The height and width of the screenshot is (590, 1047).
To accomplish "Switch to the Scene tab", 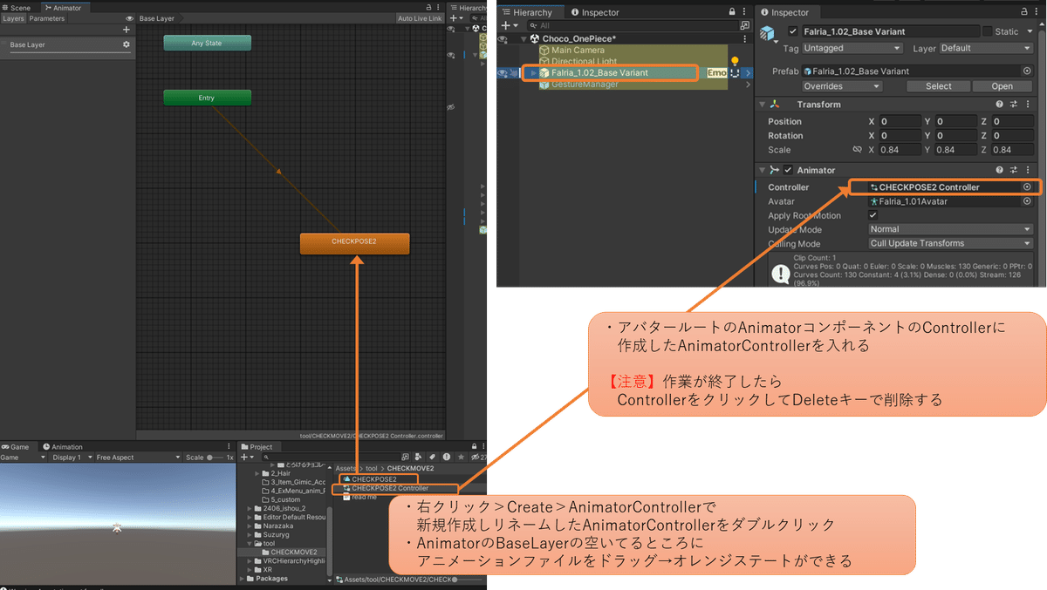I will point(16,8).
